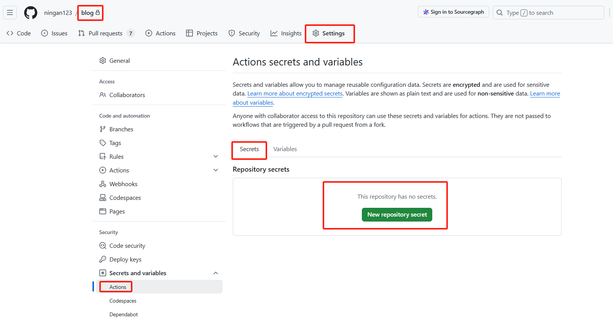
Task: Click the search magnifier icon
Action: 500,13
